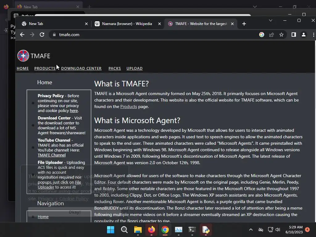Open the Firefox list-all-tabs dropdown
316x237 pixels.
point(255,7)
